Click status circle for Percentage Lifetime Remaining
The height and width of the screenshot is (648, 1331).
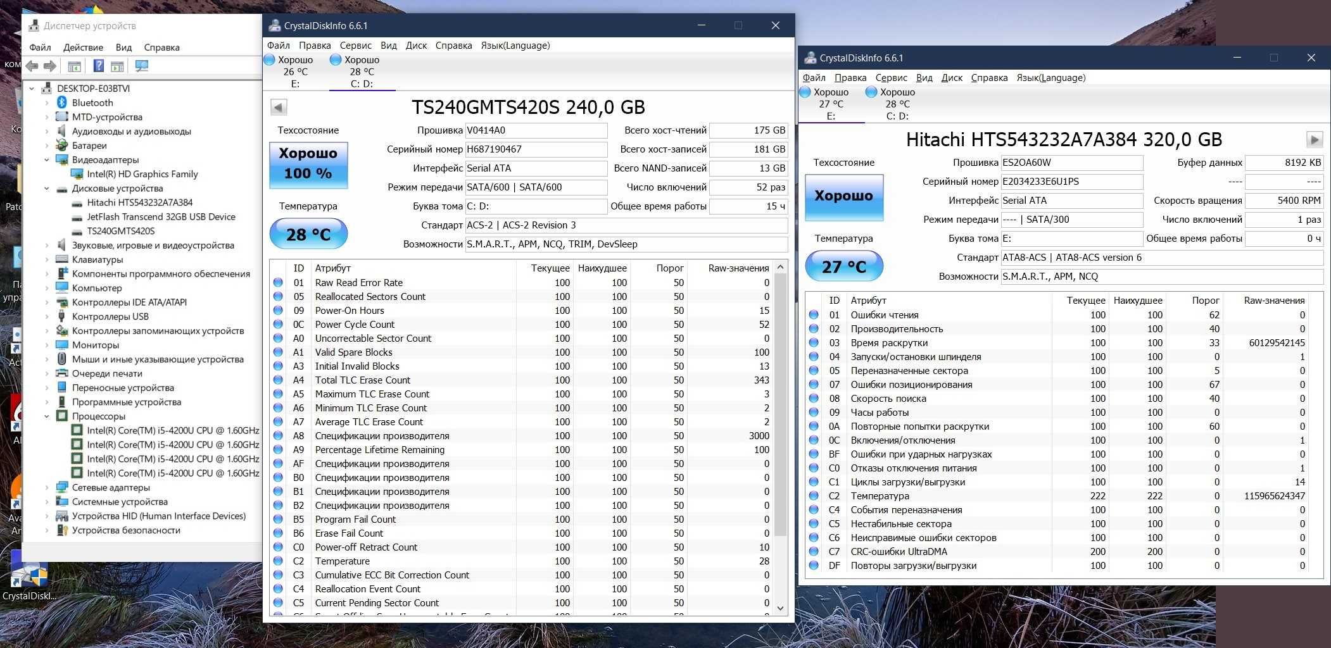click(278, 450)
